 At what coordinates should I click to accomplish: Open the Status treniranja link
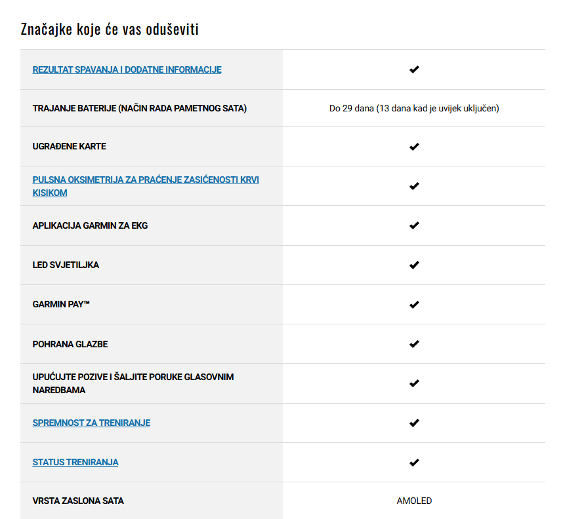[x=75, y=462]
